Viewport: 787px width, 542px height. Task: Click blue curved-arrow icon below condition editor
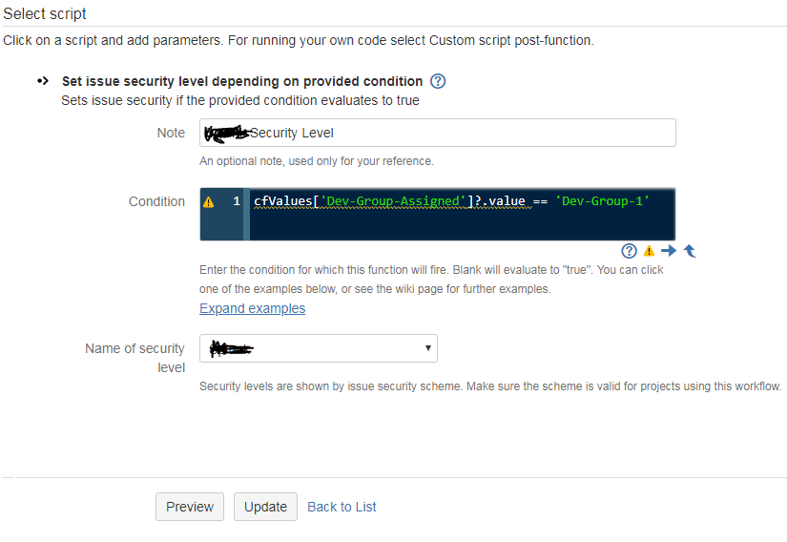tap(690, 250)
